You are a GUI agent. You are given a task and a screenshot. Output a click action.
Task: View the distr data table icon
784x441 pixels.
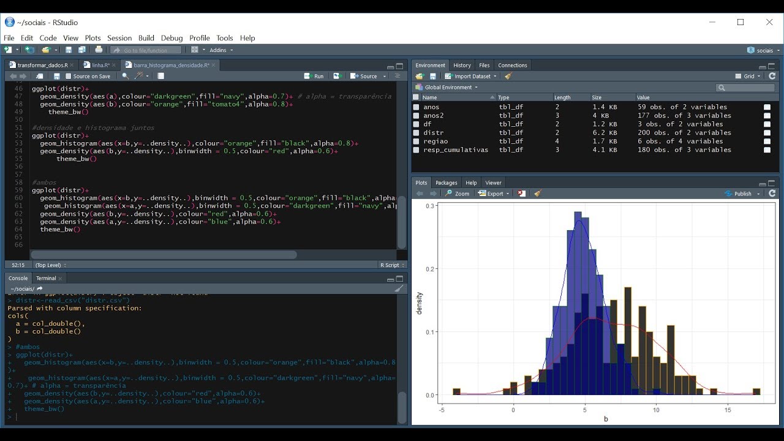767,133
